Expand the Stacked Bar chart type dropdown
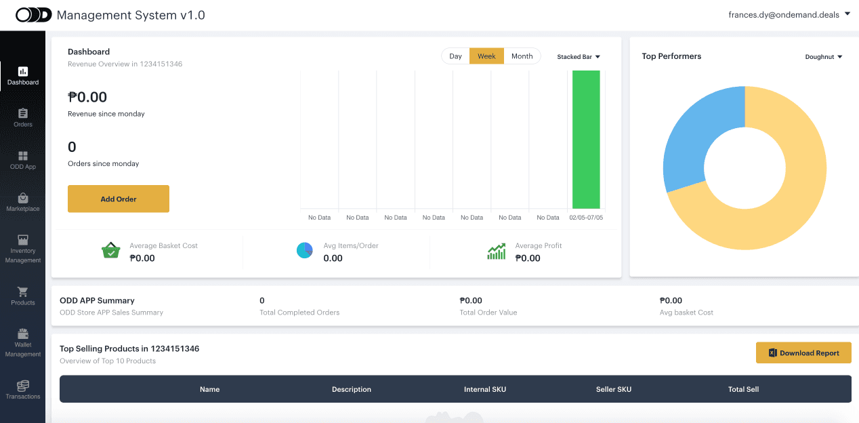This screenshot has width=859, height=423. (x=579, y=57)
